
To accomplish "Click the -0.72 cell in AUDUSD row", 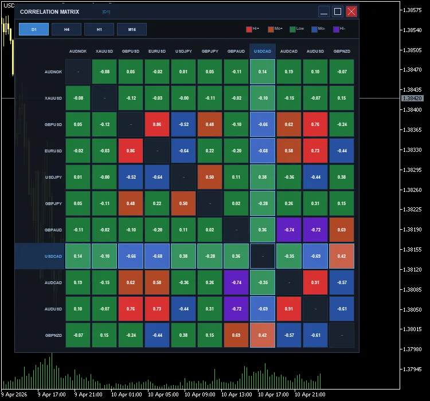I will 236,309.
